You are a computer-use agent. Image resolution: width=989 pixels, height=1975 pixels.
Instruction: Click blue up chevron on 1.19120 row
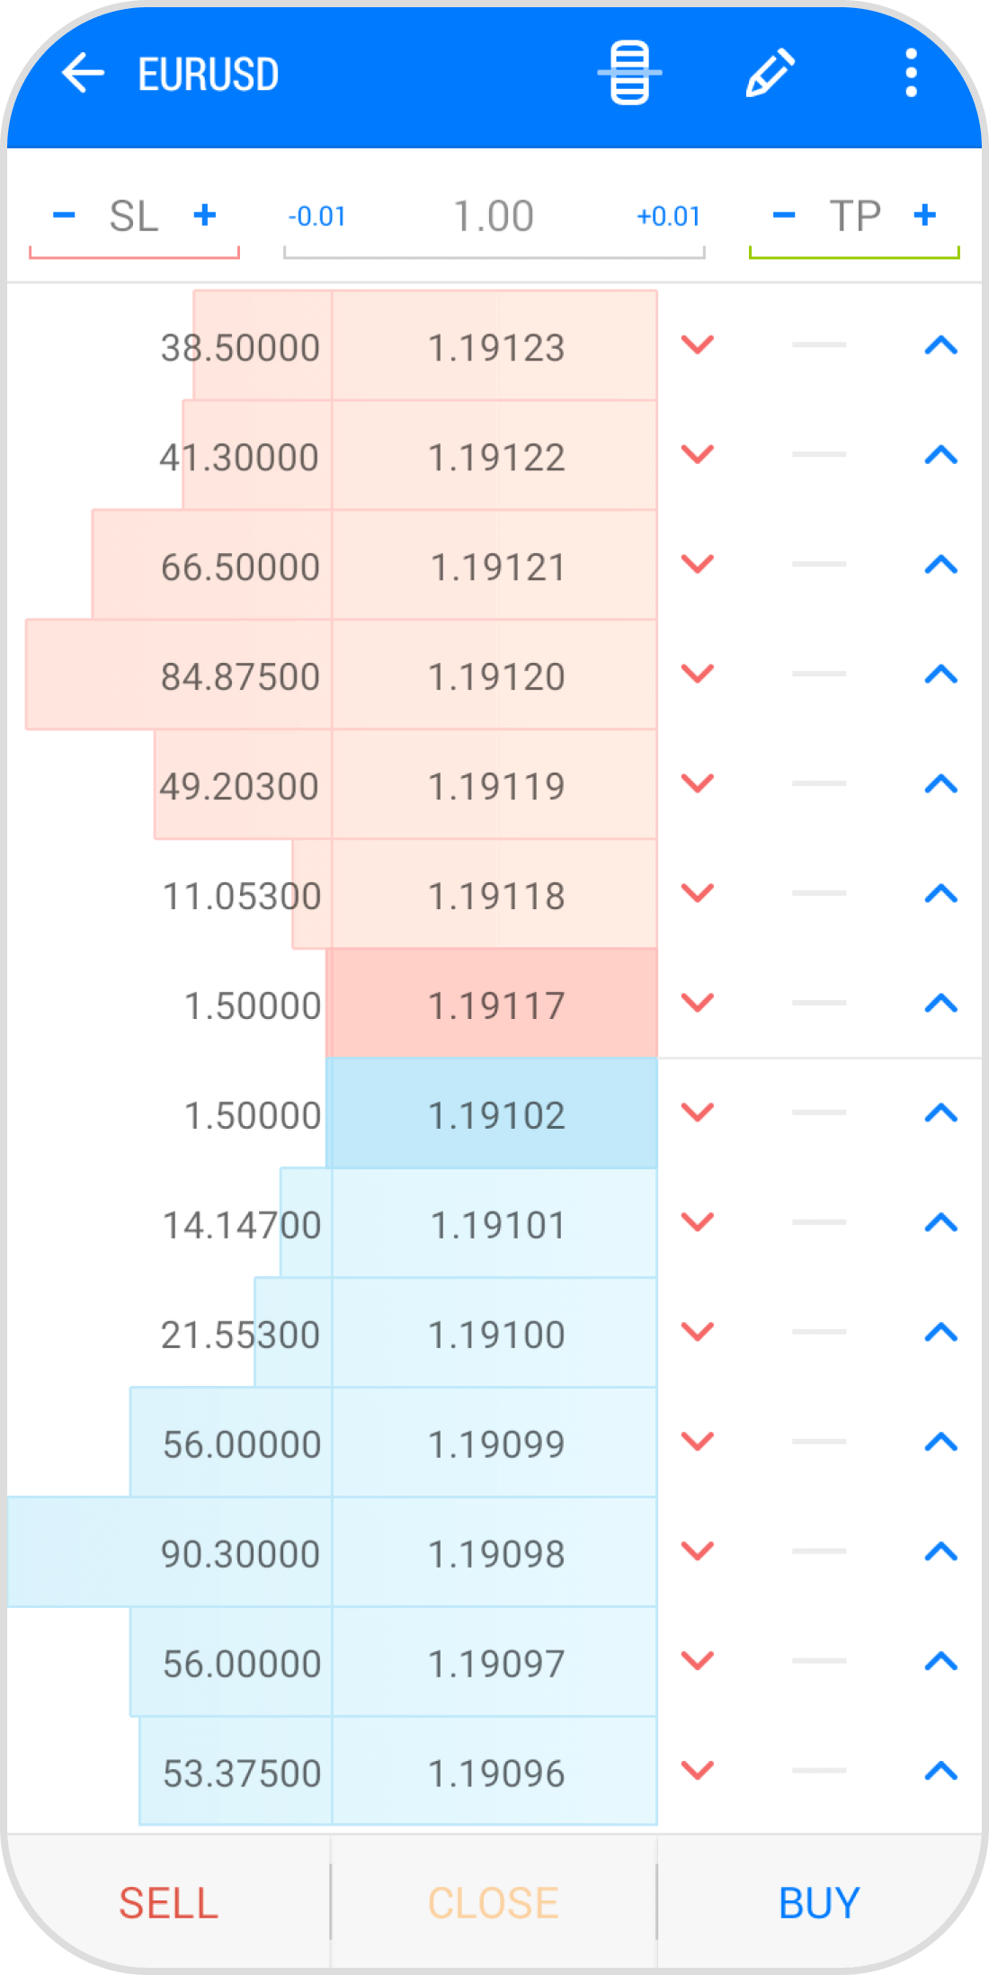[941, 674]
